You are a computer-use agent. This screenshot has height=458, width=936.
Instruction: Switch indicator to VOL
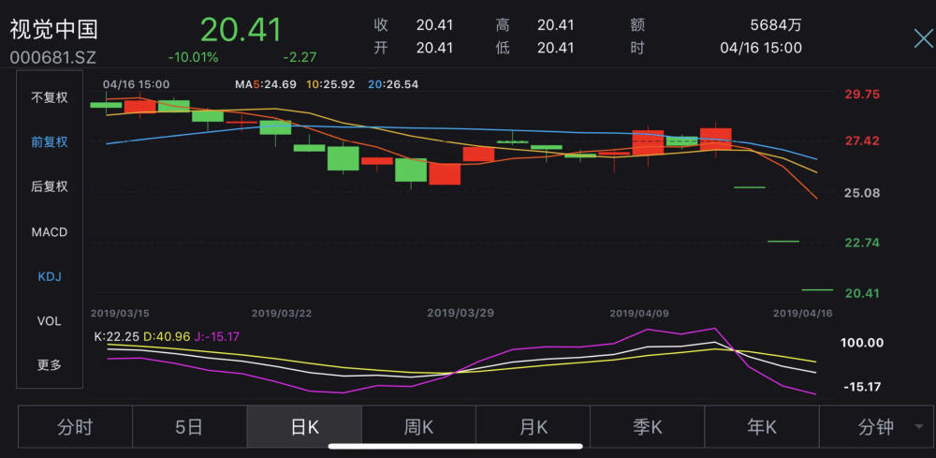(50, 321)
